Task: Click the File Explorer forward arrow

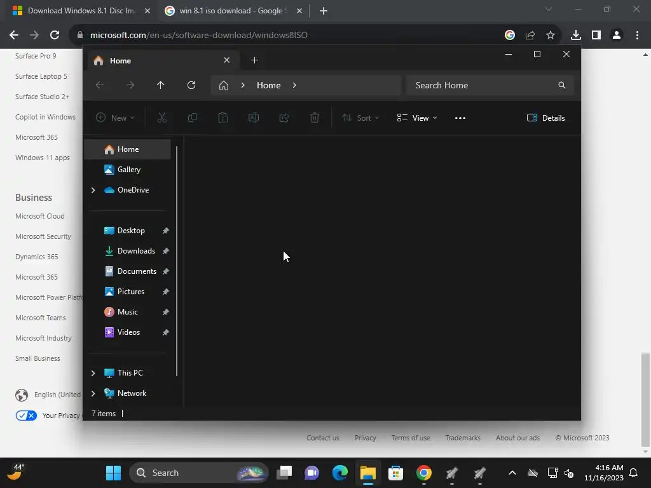Action: [x=130, y=85]
